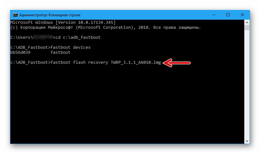260x154 pixels.
Task: Click the Microsoft Windows version line
Action: [x=63, y=22]
